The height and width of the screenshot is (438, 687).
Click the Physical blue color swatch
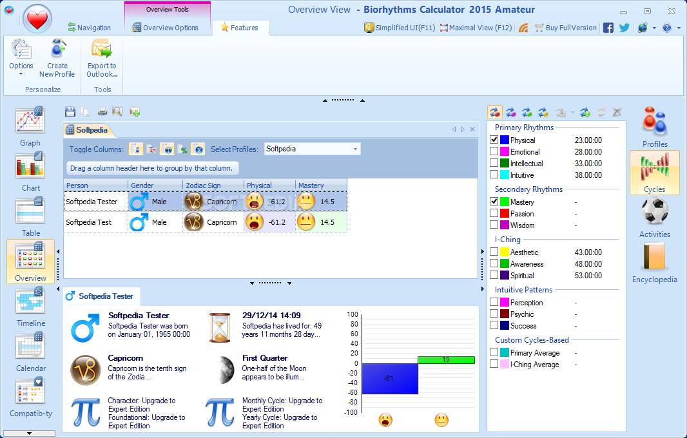point(505,140)
